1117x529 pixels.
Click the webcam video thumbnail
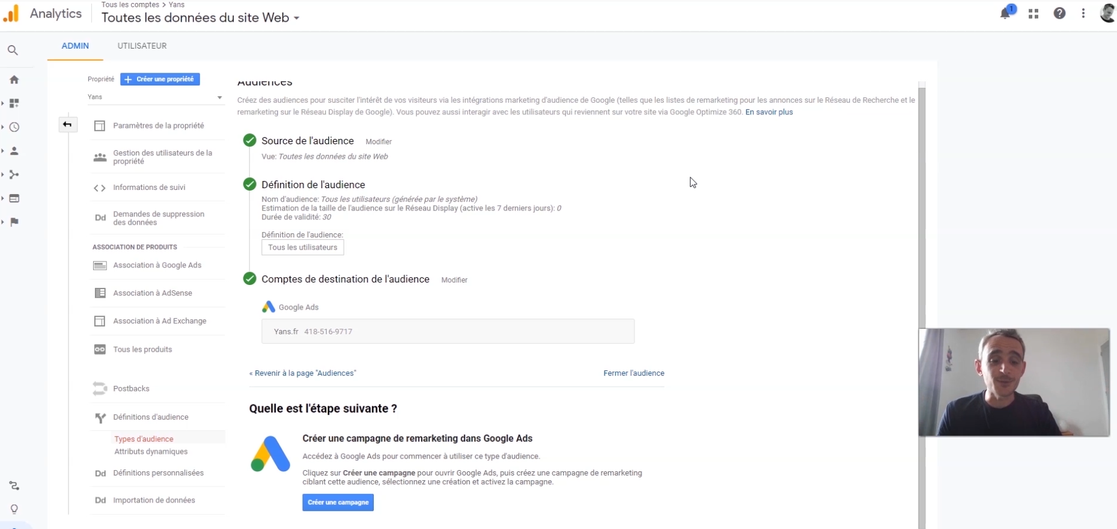point(1014,382)
